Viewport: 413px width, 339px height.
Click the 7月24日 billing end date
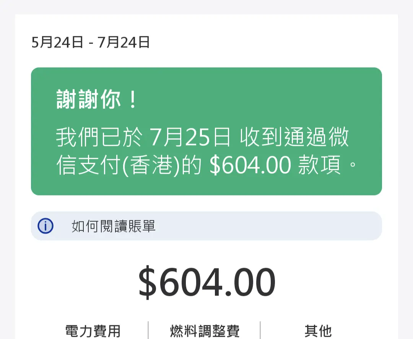(x=124, y=42)
